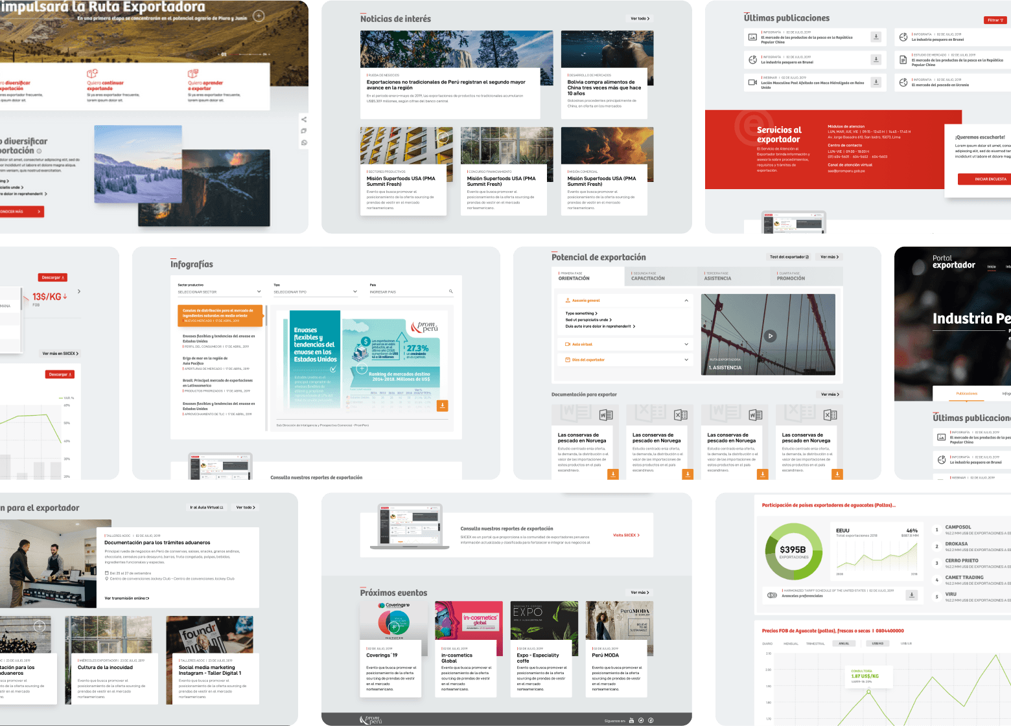This screenshot has width=1011, height=726.
Task: Switch to the ORIENTACIÓN phase tab
Action: (588, 277)
